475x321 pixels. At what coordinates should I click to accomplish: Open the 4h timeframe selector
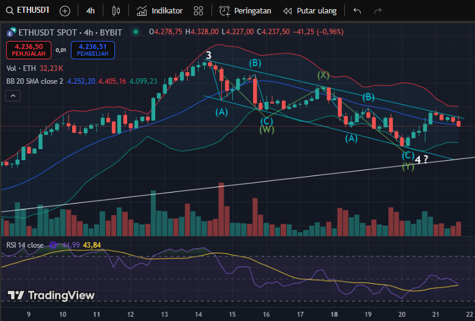coord(90,11)
